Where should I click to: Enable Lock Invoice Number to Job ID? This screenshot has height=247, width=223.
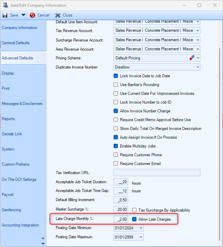(x=116, y=102)
